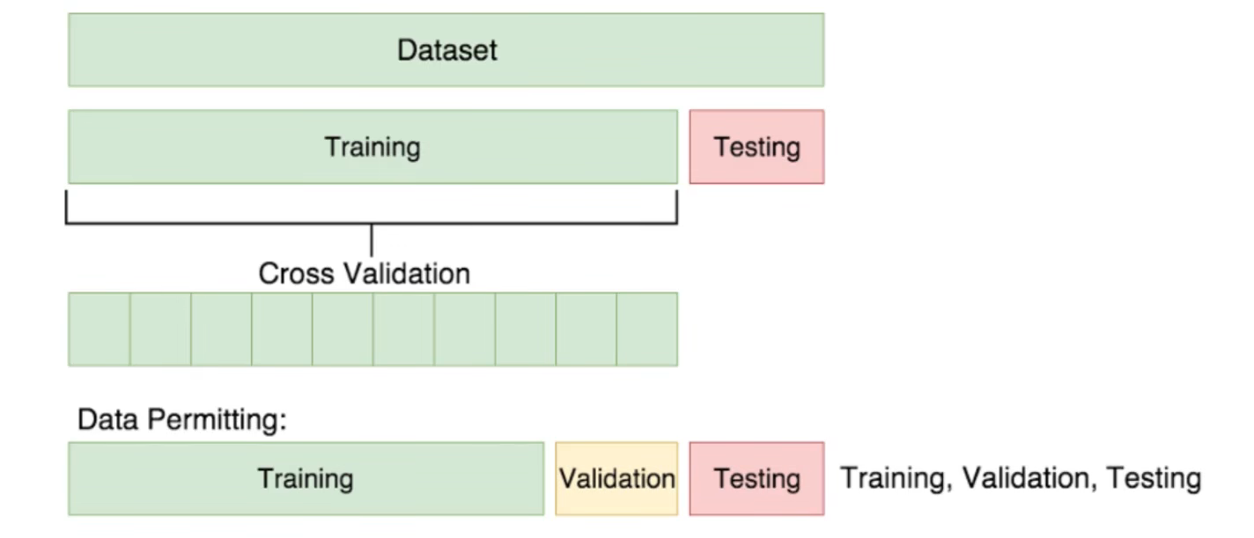Select the Testing box next to Validation

coord(756,478)
